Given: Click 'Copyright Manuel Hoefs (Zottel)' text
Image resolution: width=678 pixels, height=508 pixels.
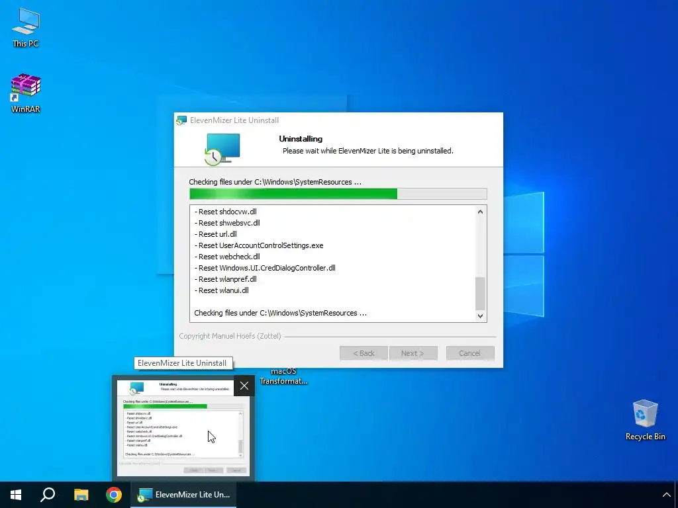Looking at the screenshot, I should [x=230, y=335].
